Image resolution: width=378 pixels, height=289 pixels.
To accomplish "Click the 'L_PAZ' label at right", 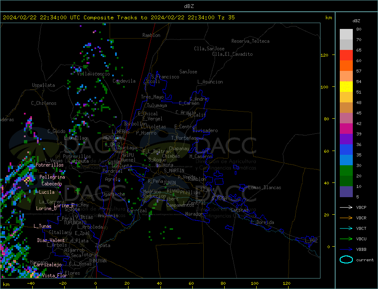I will tap(311, 241).
